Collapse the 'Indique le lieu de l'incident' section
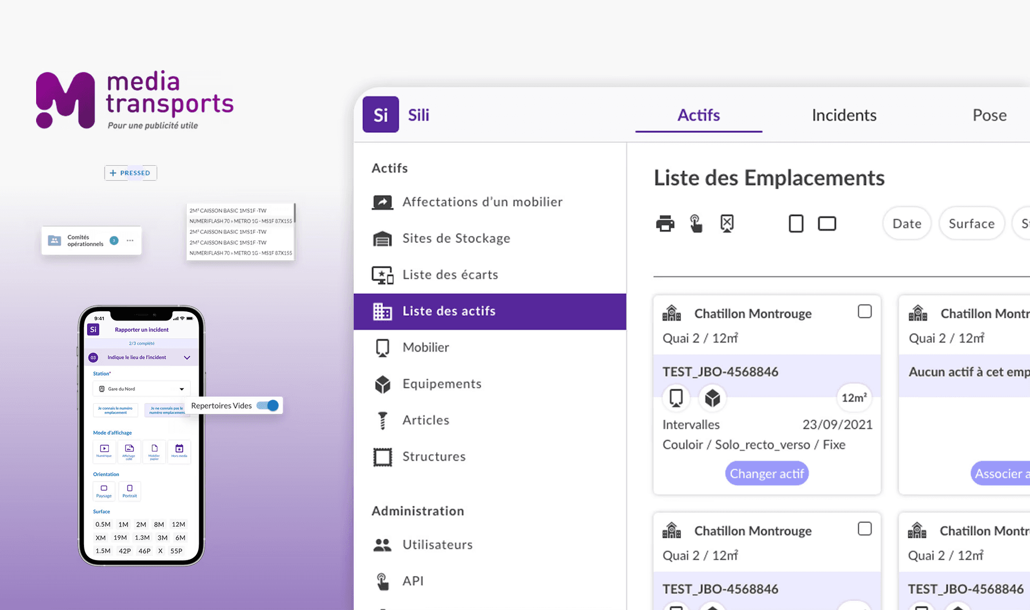This screenshot has height=610, width=1030. (187, 358)
